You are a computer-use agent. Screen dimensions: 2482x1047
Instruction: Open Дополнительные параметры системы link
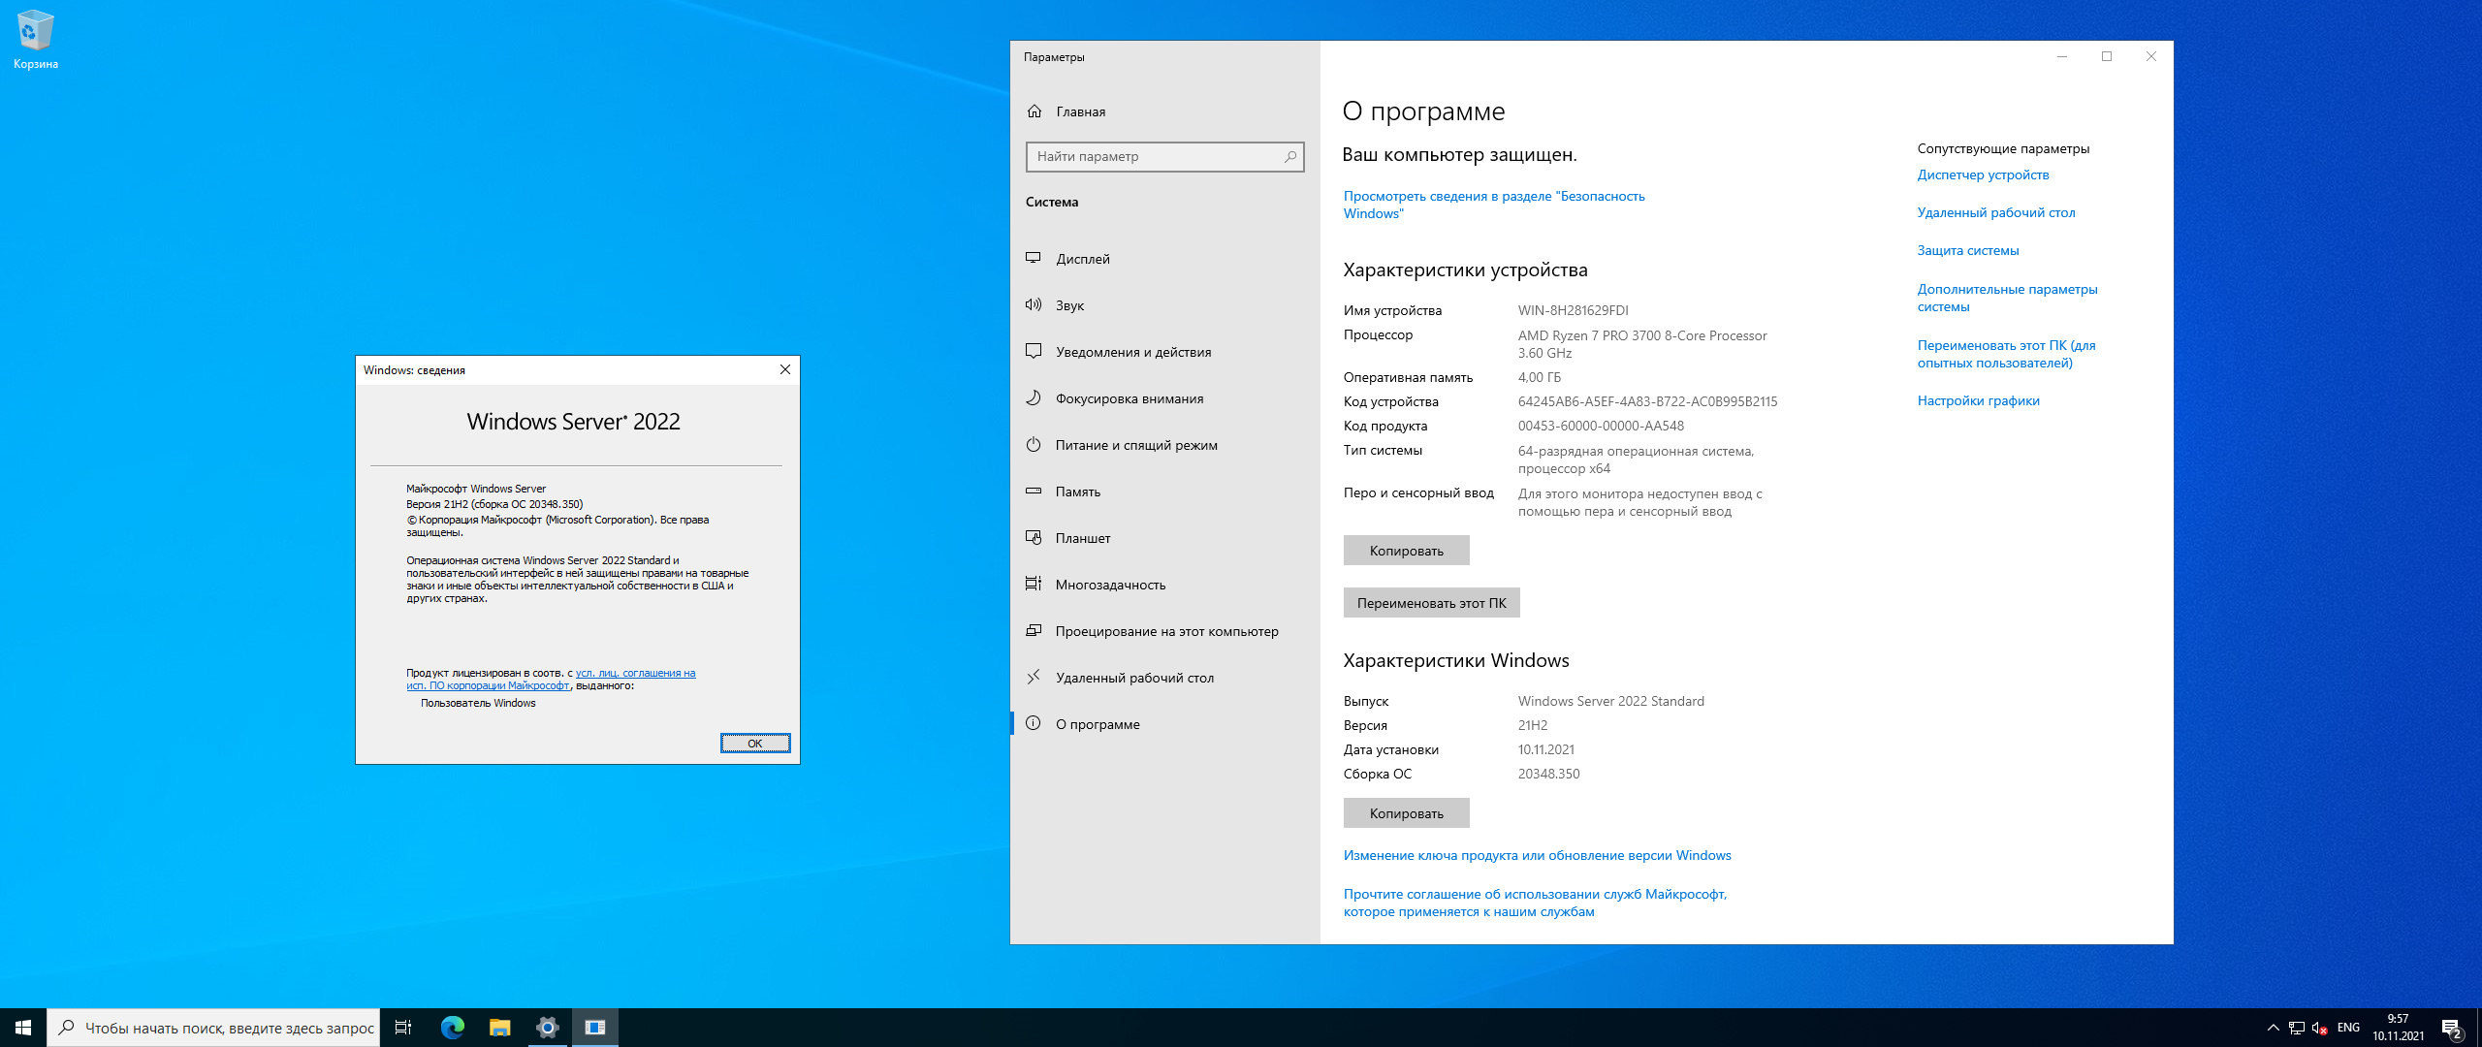tap(2007, 298)
